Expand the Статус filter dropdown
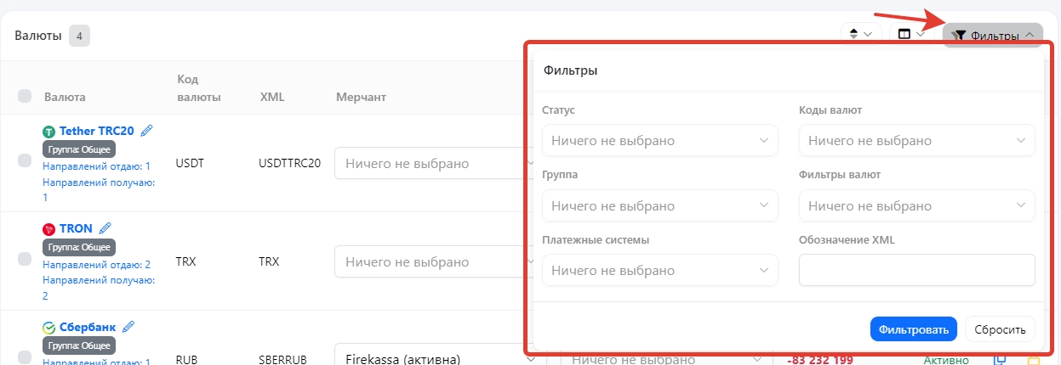The height and width of the screenshot is (365, 1061). [x=659, y=140]
